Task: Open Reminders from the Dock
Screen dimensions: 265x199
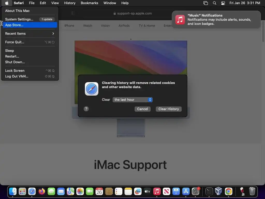Action: pos(119,191)
